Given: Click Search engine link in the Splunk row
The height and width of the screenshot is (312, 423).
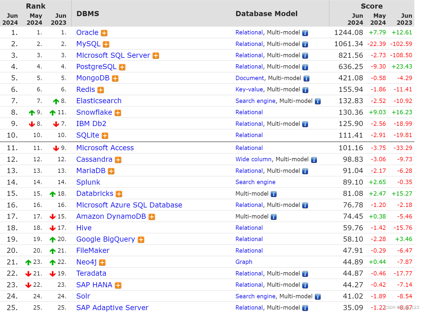Looking at the screenshot, I should point(255,182).
